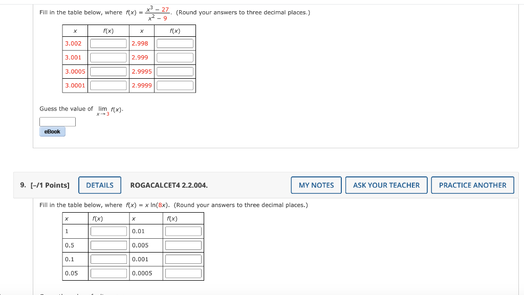Select the f(x) field for x = 2.9999

tap(175, 85)
